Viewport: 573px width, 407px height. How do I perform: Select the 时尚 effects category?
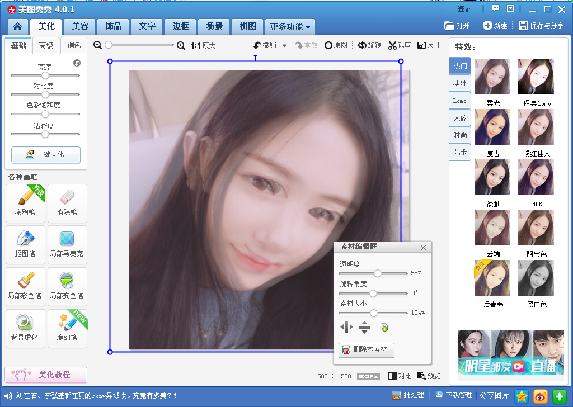pyautogui.click(x=460, y=135)
